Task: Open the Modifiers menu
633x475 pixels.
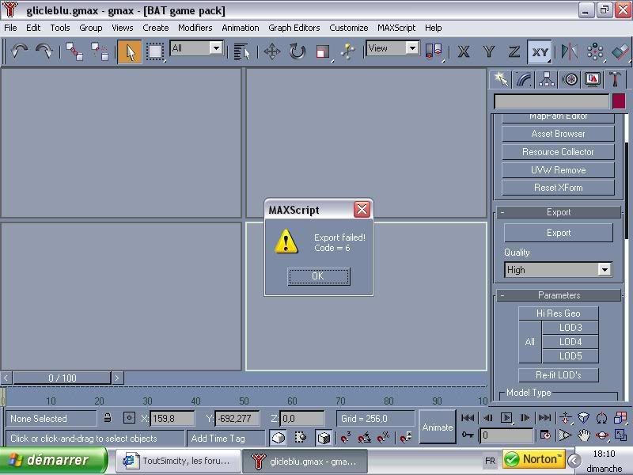Action: click(195, 28)
